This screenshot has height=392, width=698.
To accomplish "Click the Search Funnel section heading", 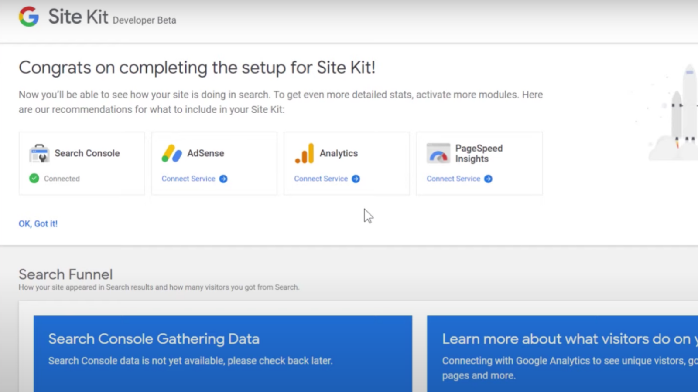I will point(65,274).
